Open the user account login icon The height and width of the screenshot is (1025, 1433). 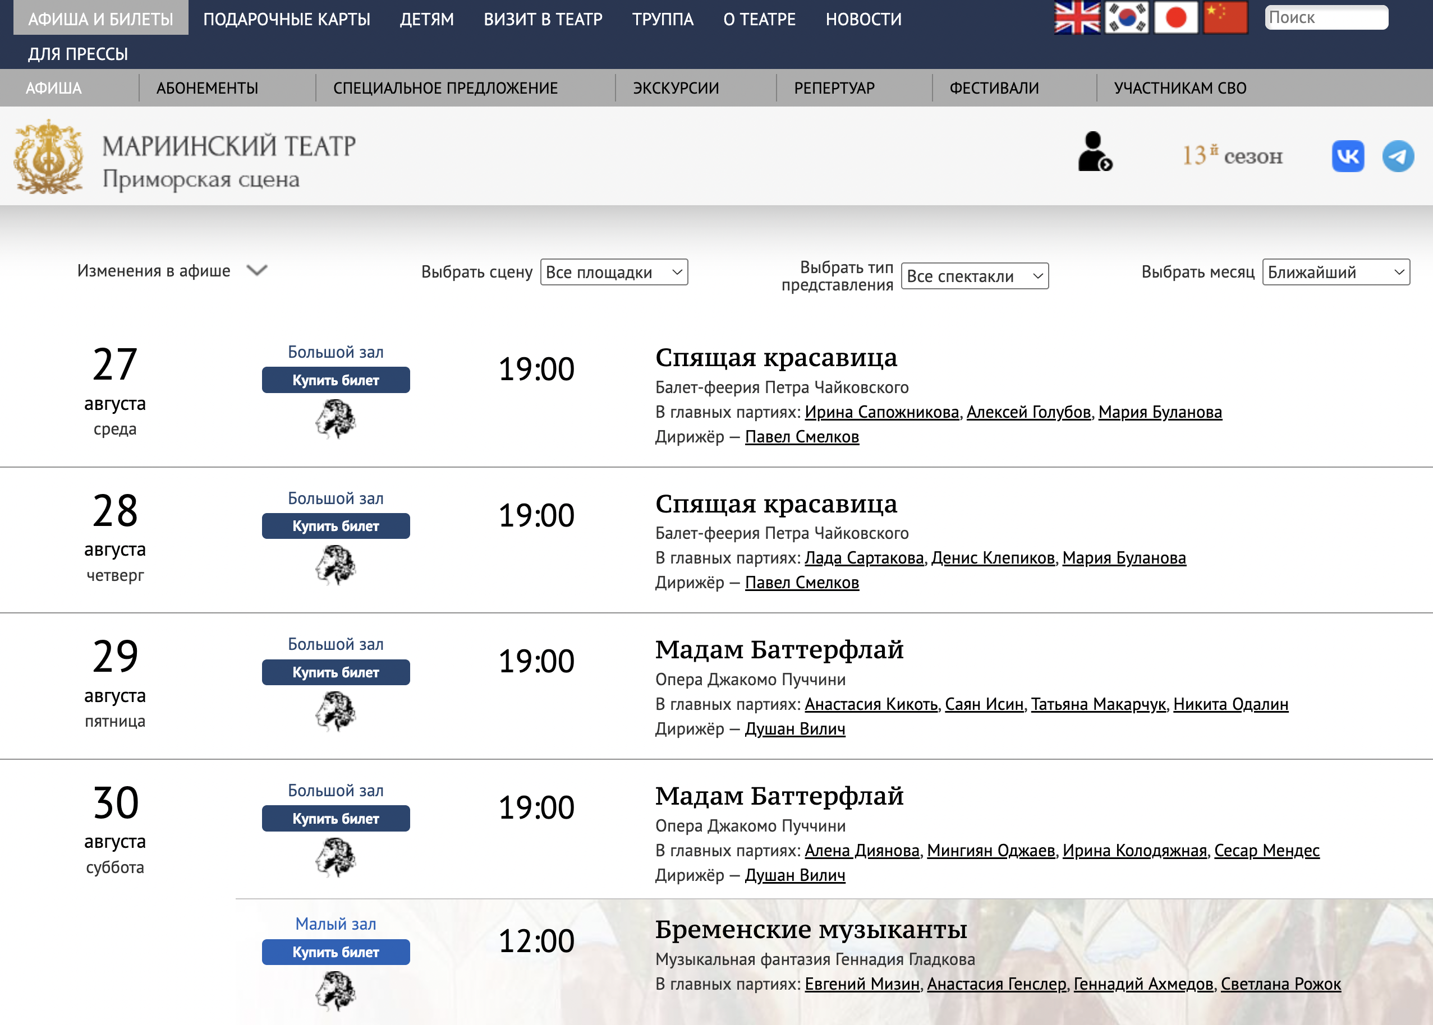[1095, 151]
